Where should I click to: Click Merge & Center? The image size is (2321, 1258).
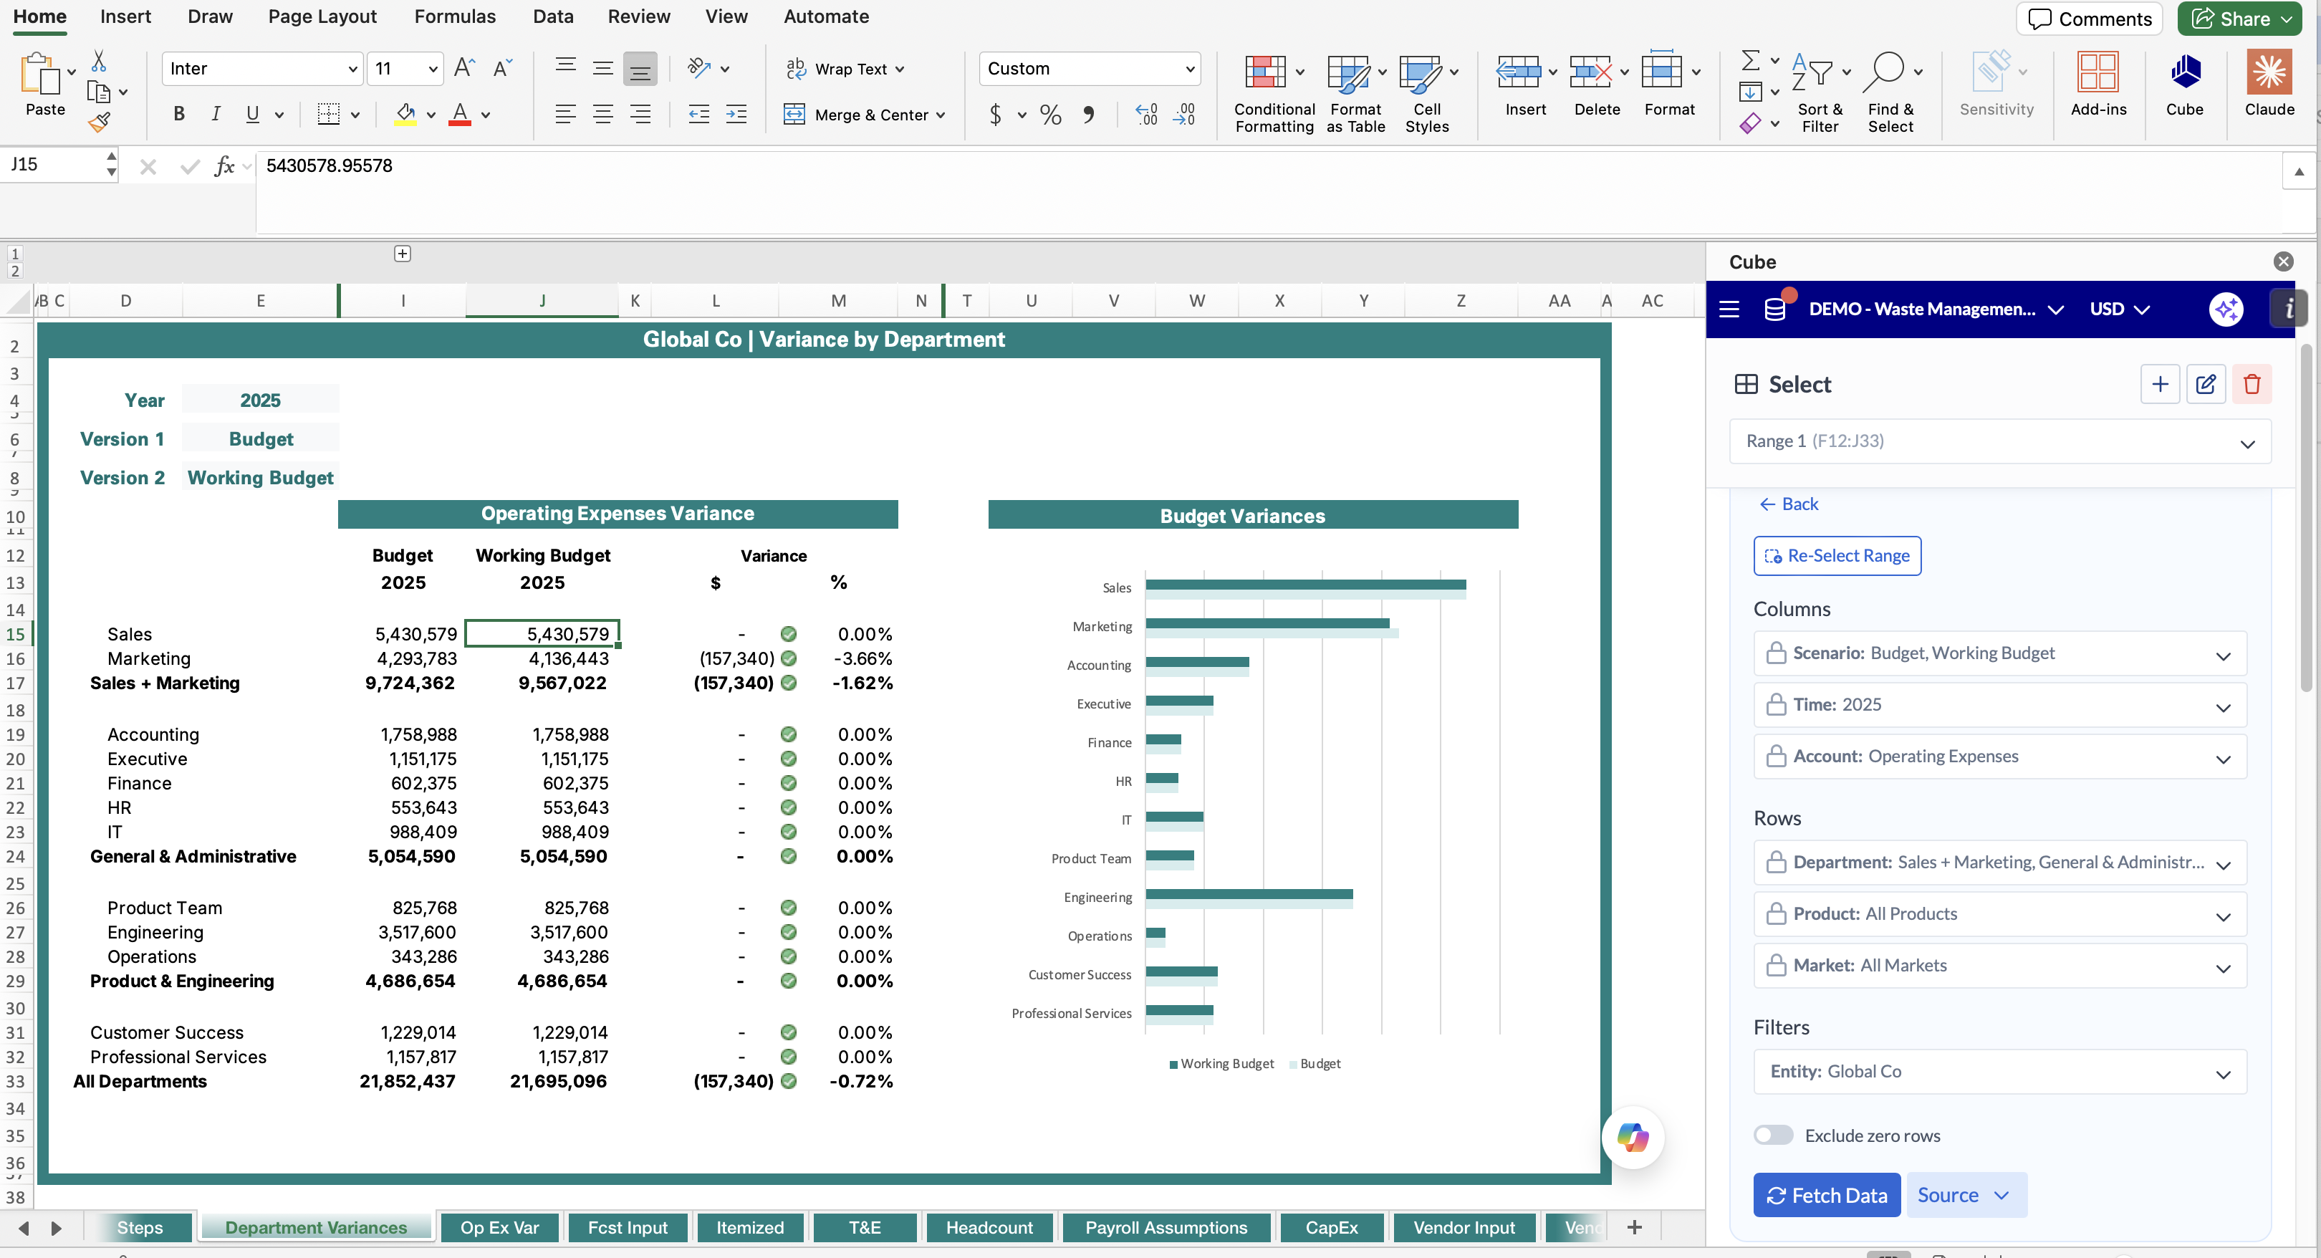(x=864, y=115)
